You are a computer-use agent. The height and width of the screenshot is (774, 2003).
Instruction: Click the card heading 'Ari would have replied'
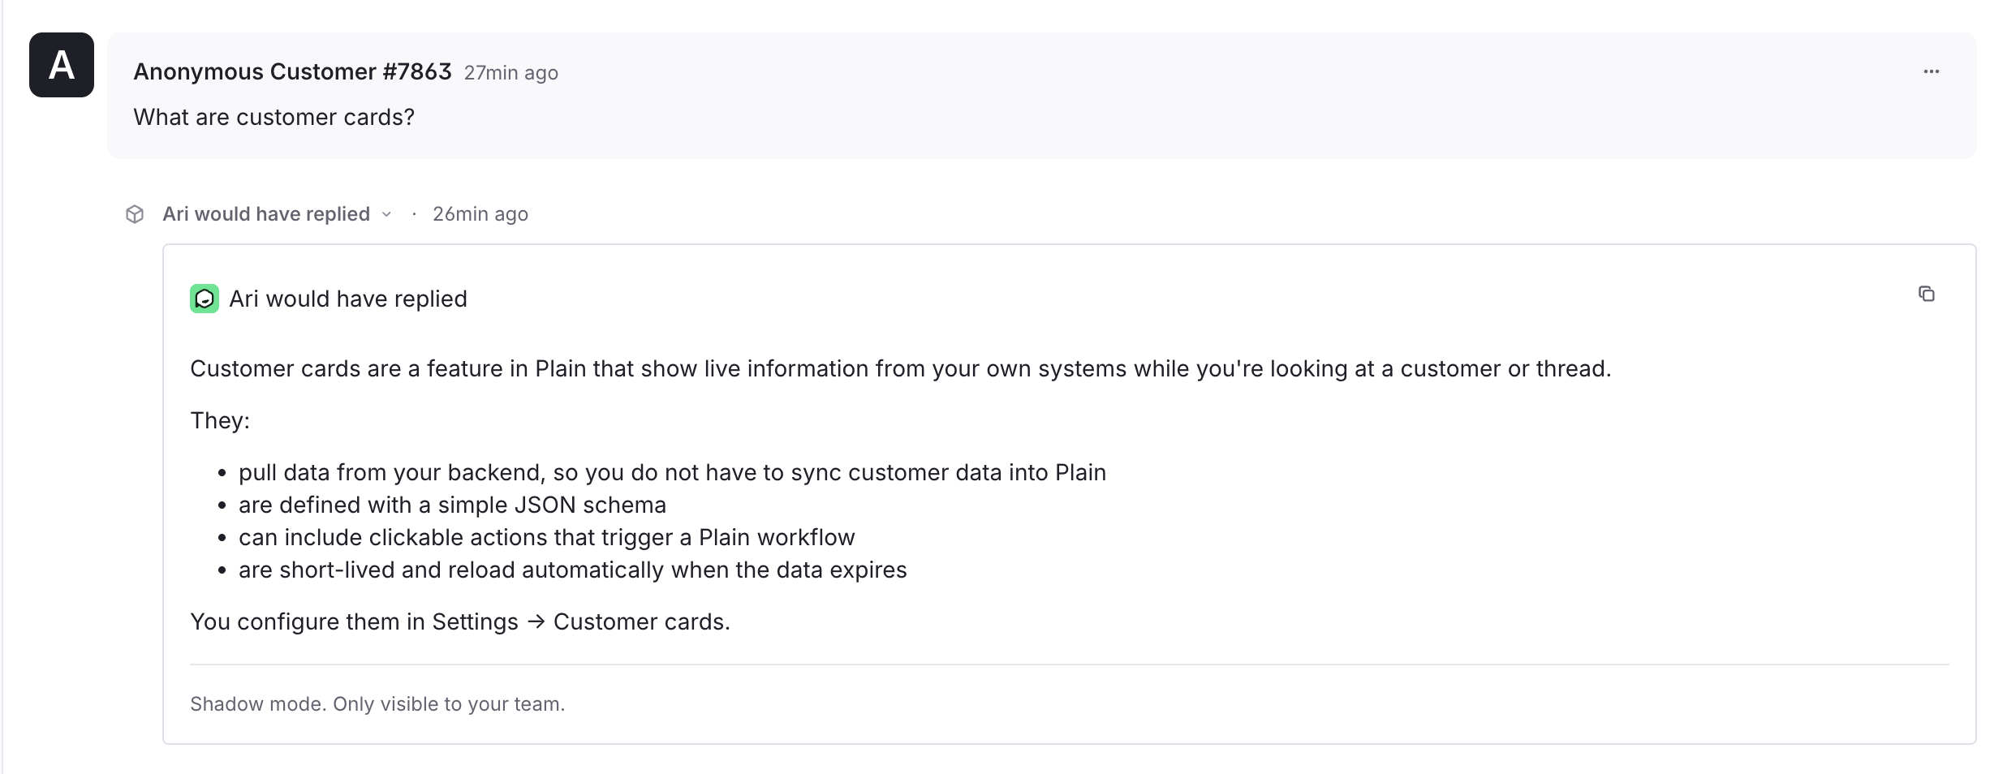(348, 299)
